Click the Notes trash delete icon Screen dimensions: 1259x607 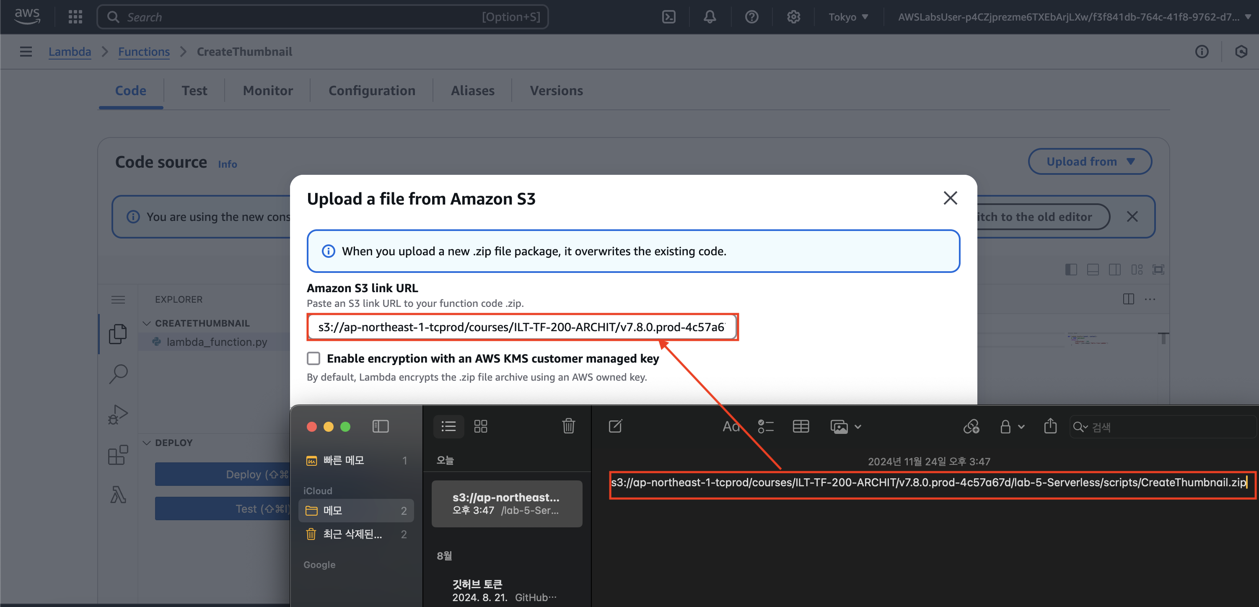pos(568,426)
